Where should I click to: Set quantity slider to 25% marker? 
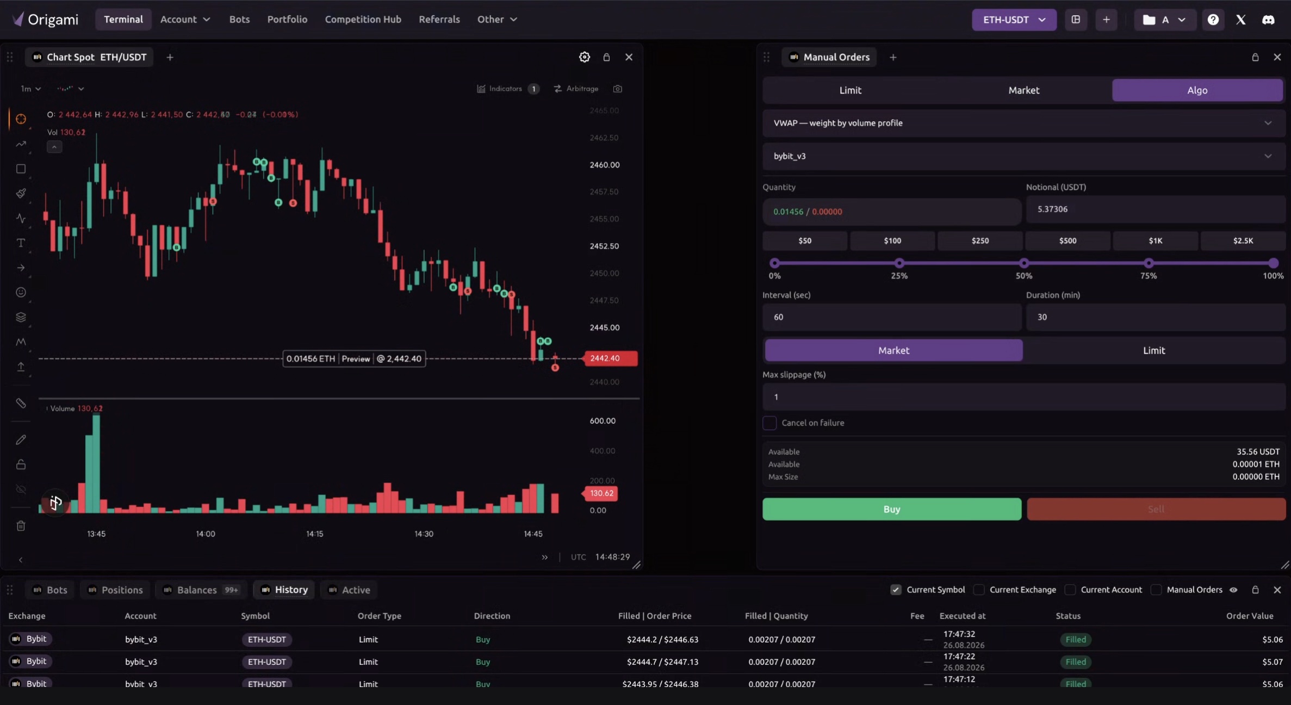click(x=899, y=263)
